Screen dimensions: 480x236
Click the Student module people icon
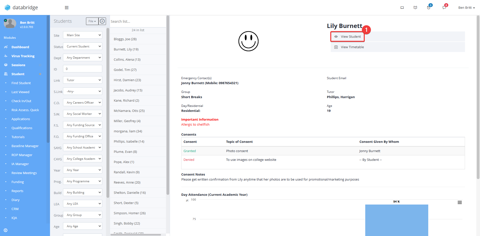point(6,74)
